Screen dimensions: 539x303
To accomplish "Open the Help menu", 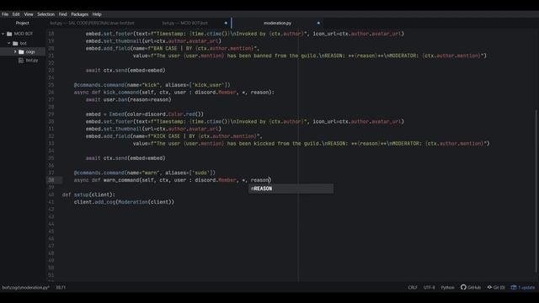I will click(x=97, y=14).
